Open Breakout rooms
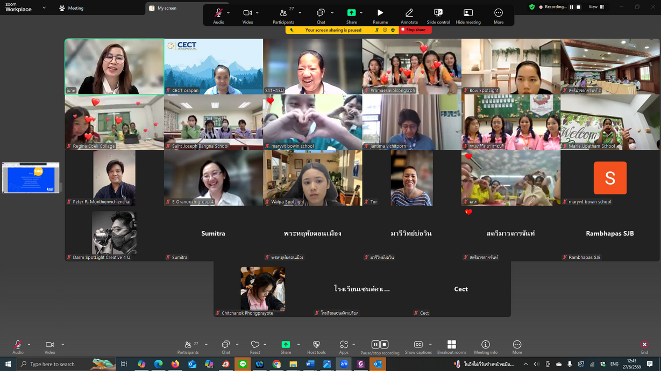The height and width of the screenshot is (371, 661). (x=451, y=345)
